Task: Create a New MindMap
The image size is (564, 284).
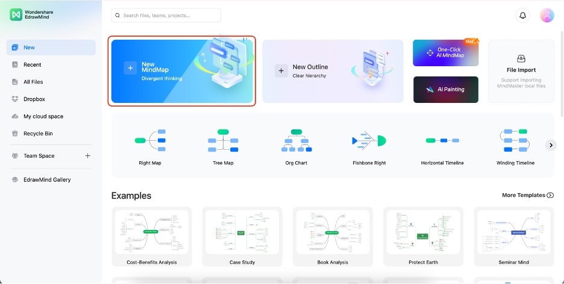Action: [x=182, y=71]
